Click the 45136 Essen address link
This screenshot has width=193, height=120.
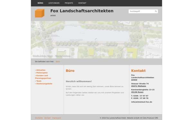click(137, 92)
